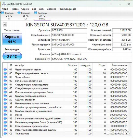The image size is (133, 138).
Task: Click the status icon for attribute 65
Action: [x=5, y=88]
